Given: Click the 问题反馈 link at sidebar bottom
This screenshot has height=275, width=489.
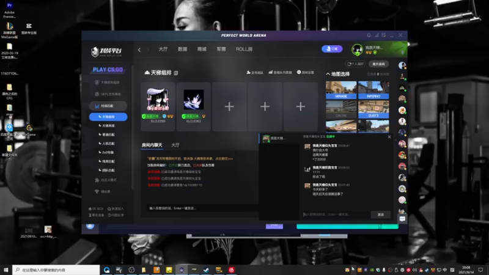Looking at the screenshot, I should [x=116, y=215].
